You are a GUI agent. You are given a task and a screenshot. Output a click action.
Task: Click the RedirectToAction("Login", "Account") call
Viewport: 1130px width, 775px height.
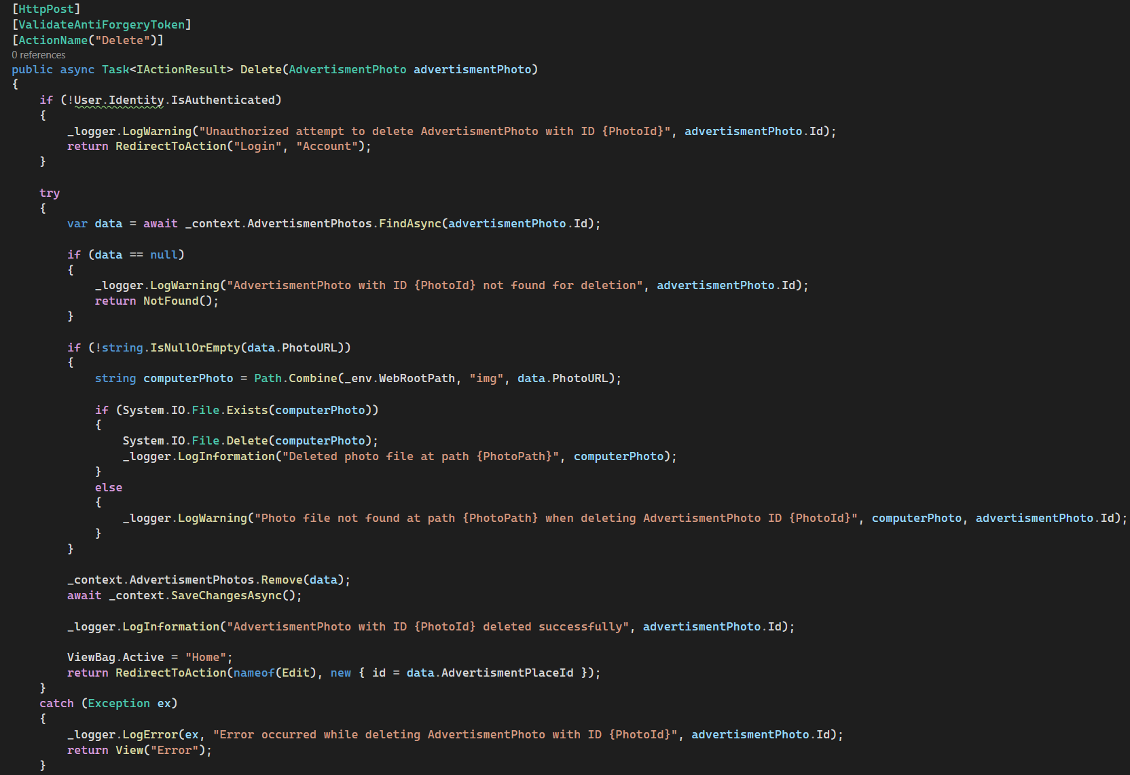[x=240, y=146]
